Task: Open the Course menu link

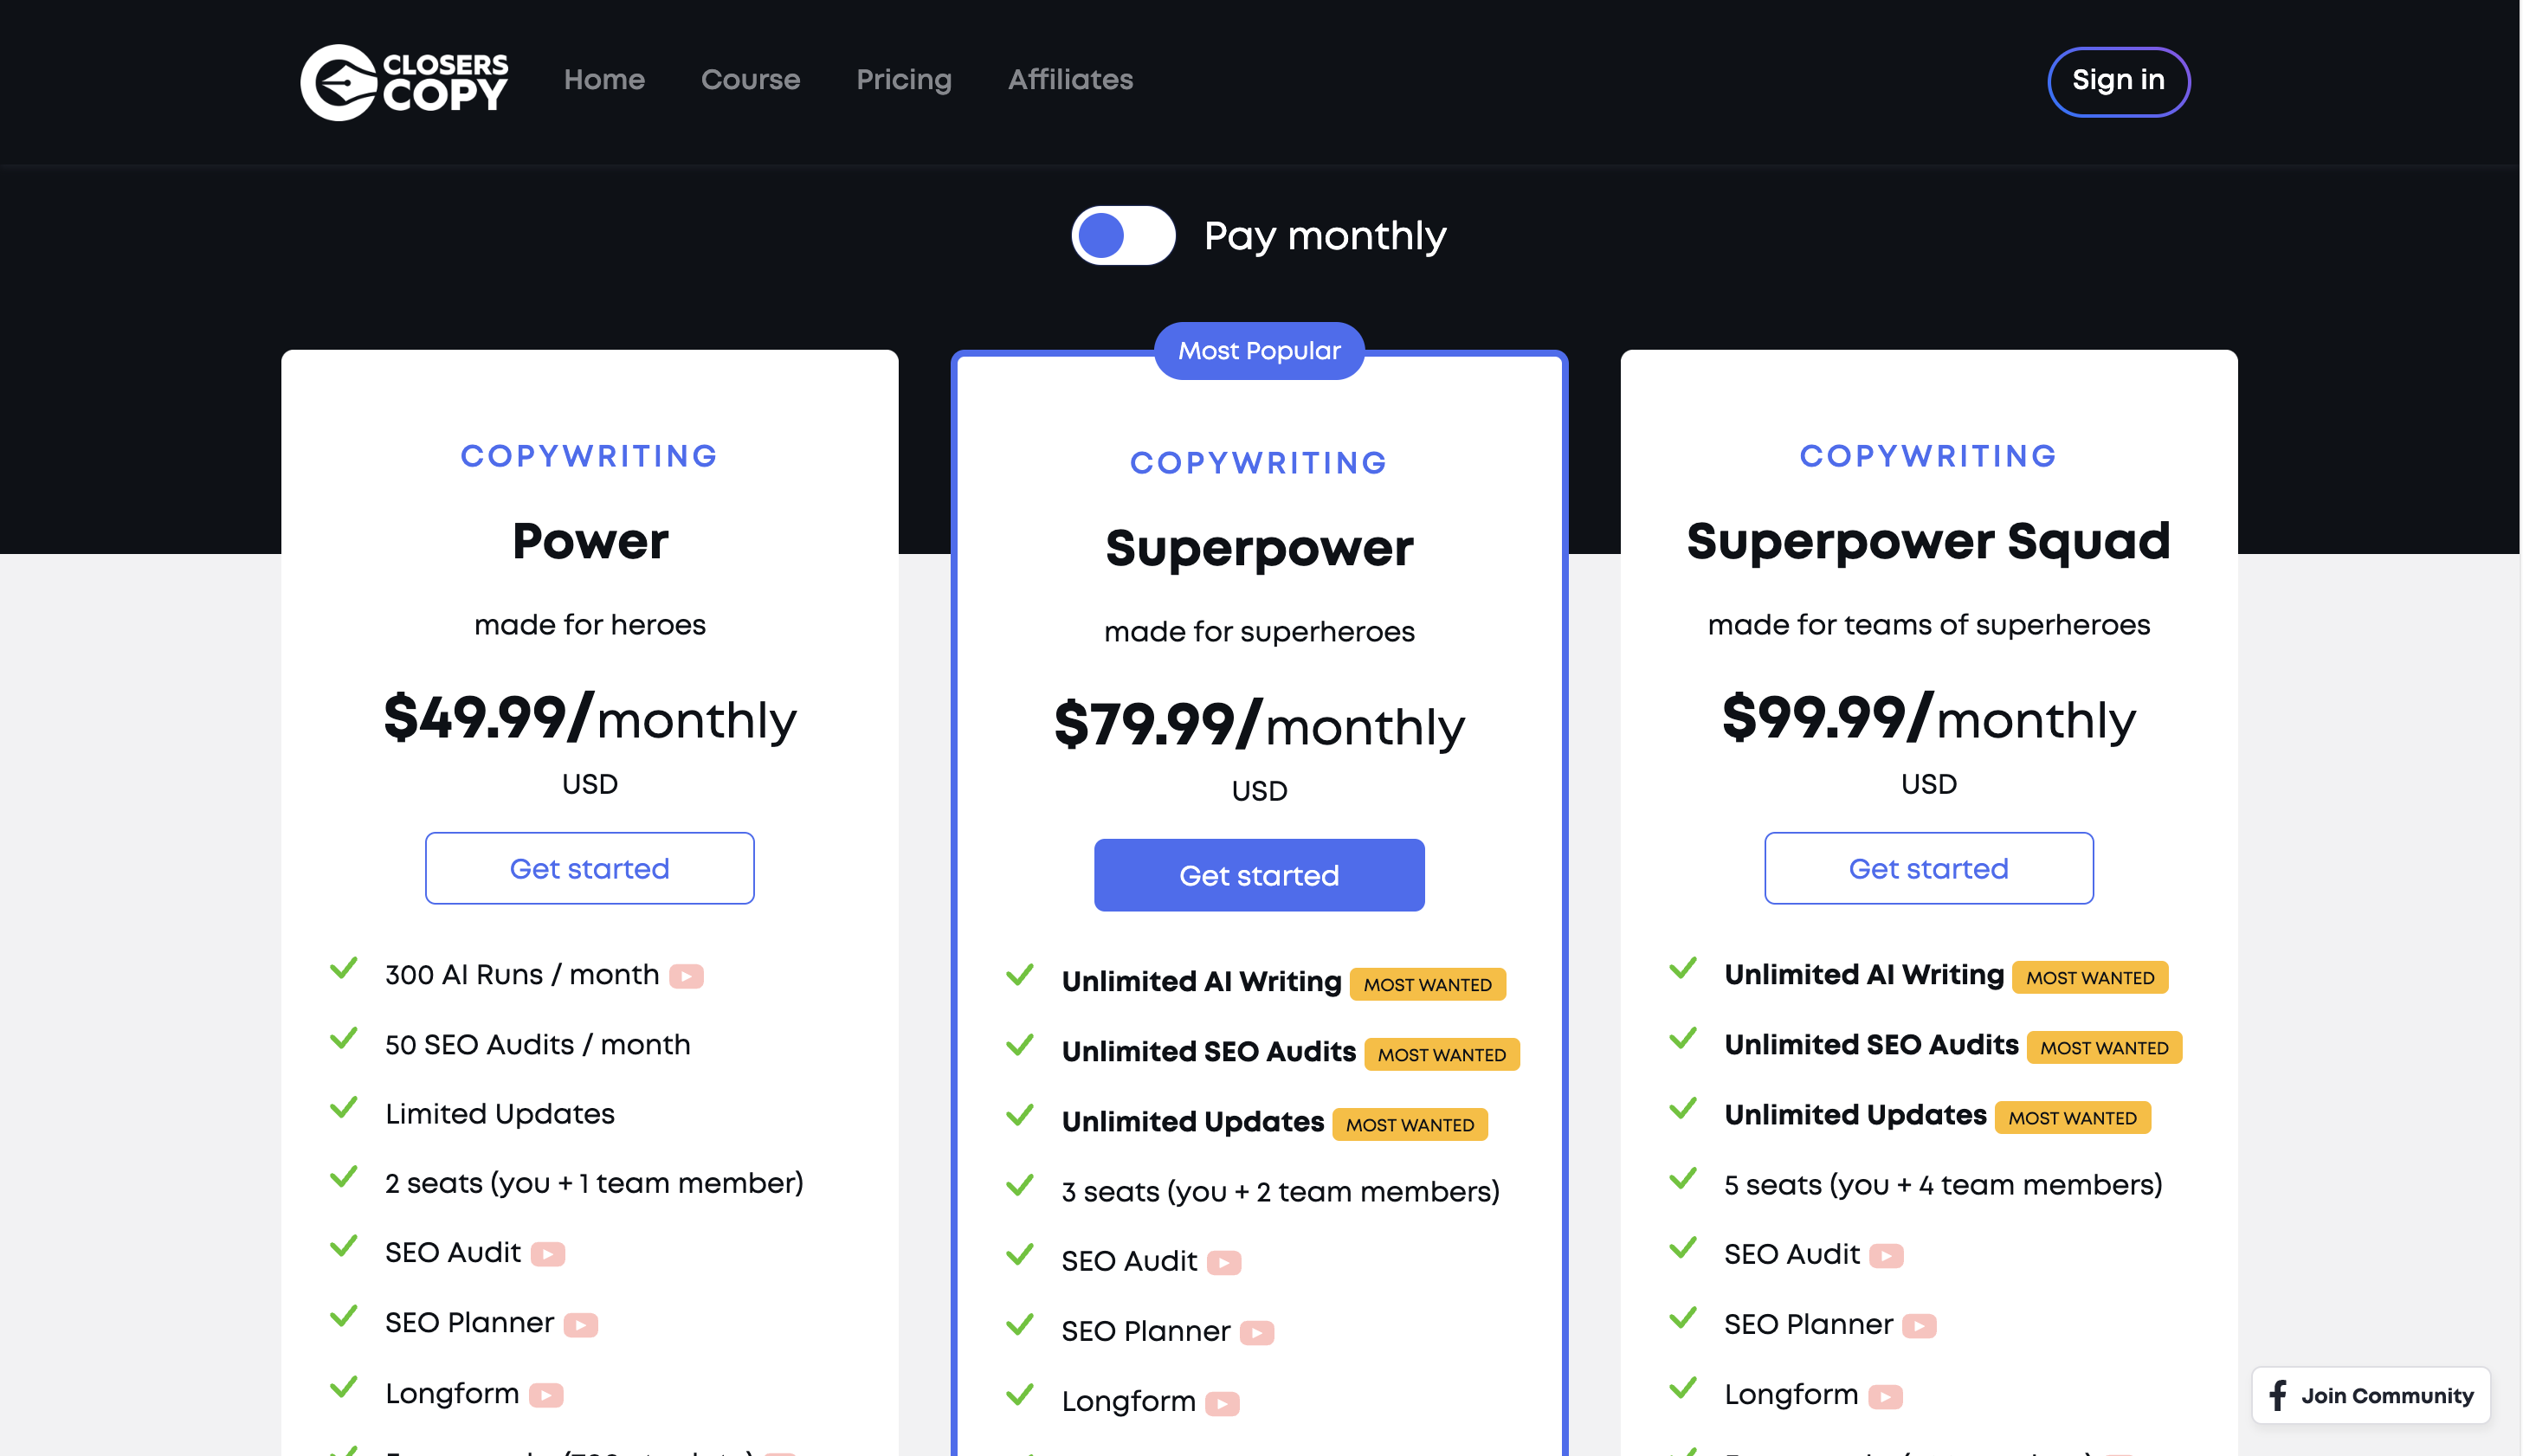Action: click(x=751, y=80)
